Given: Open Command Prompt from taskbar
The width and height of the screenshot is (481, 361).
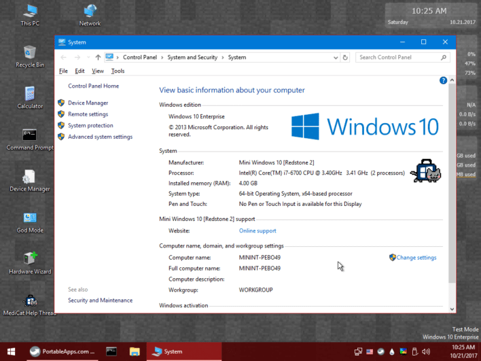Looking at the screenshot, I should 111,351.
